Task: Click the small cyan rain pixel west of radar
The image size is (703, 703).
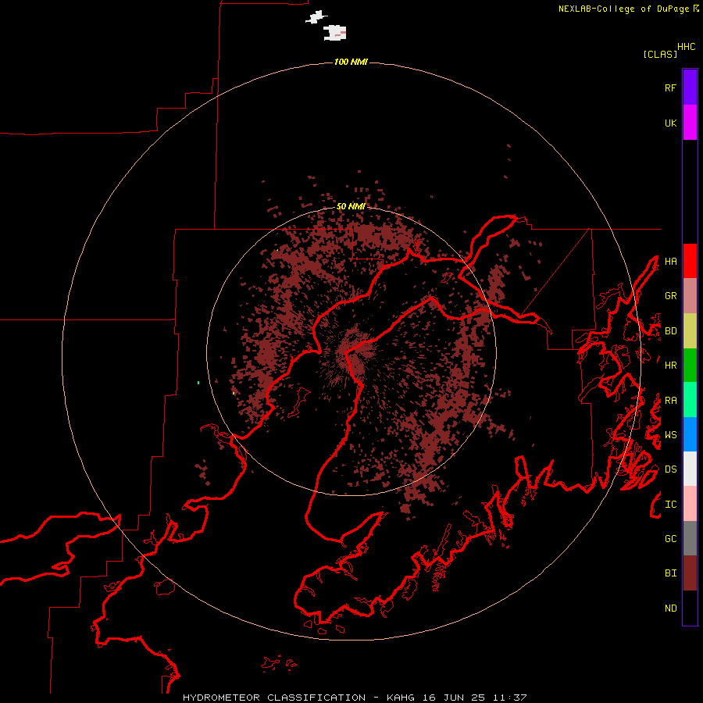Action: point(198,383)
